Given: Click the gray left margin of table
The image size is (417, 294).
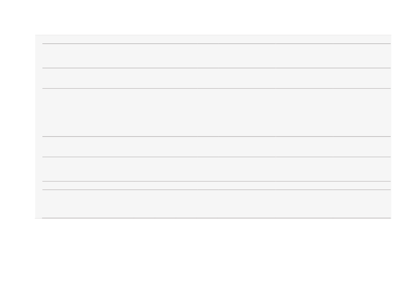Looking at the screenshot, I should pyautogui.click(x=38, y=127).
